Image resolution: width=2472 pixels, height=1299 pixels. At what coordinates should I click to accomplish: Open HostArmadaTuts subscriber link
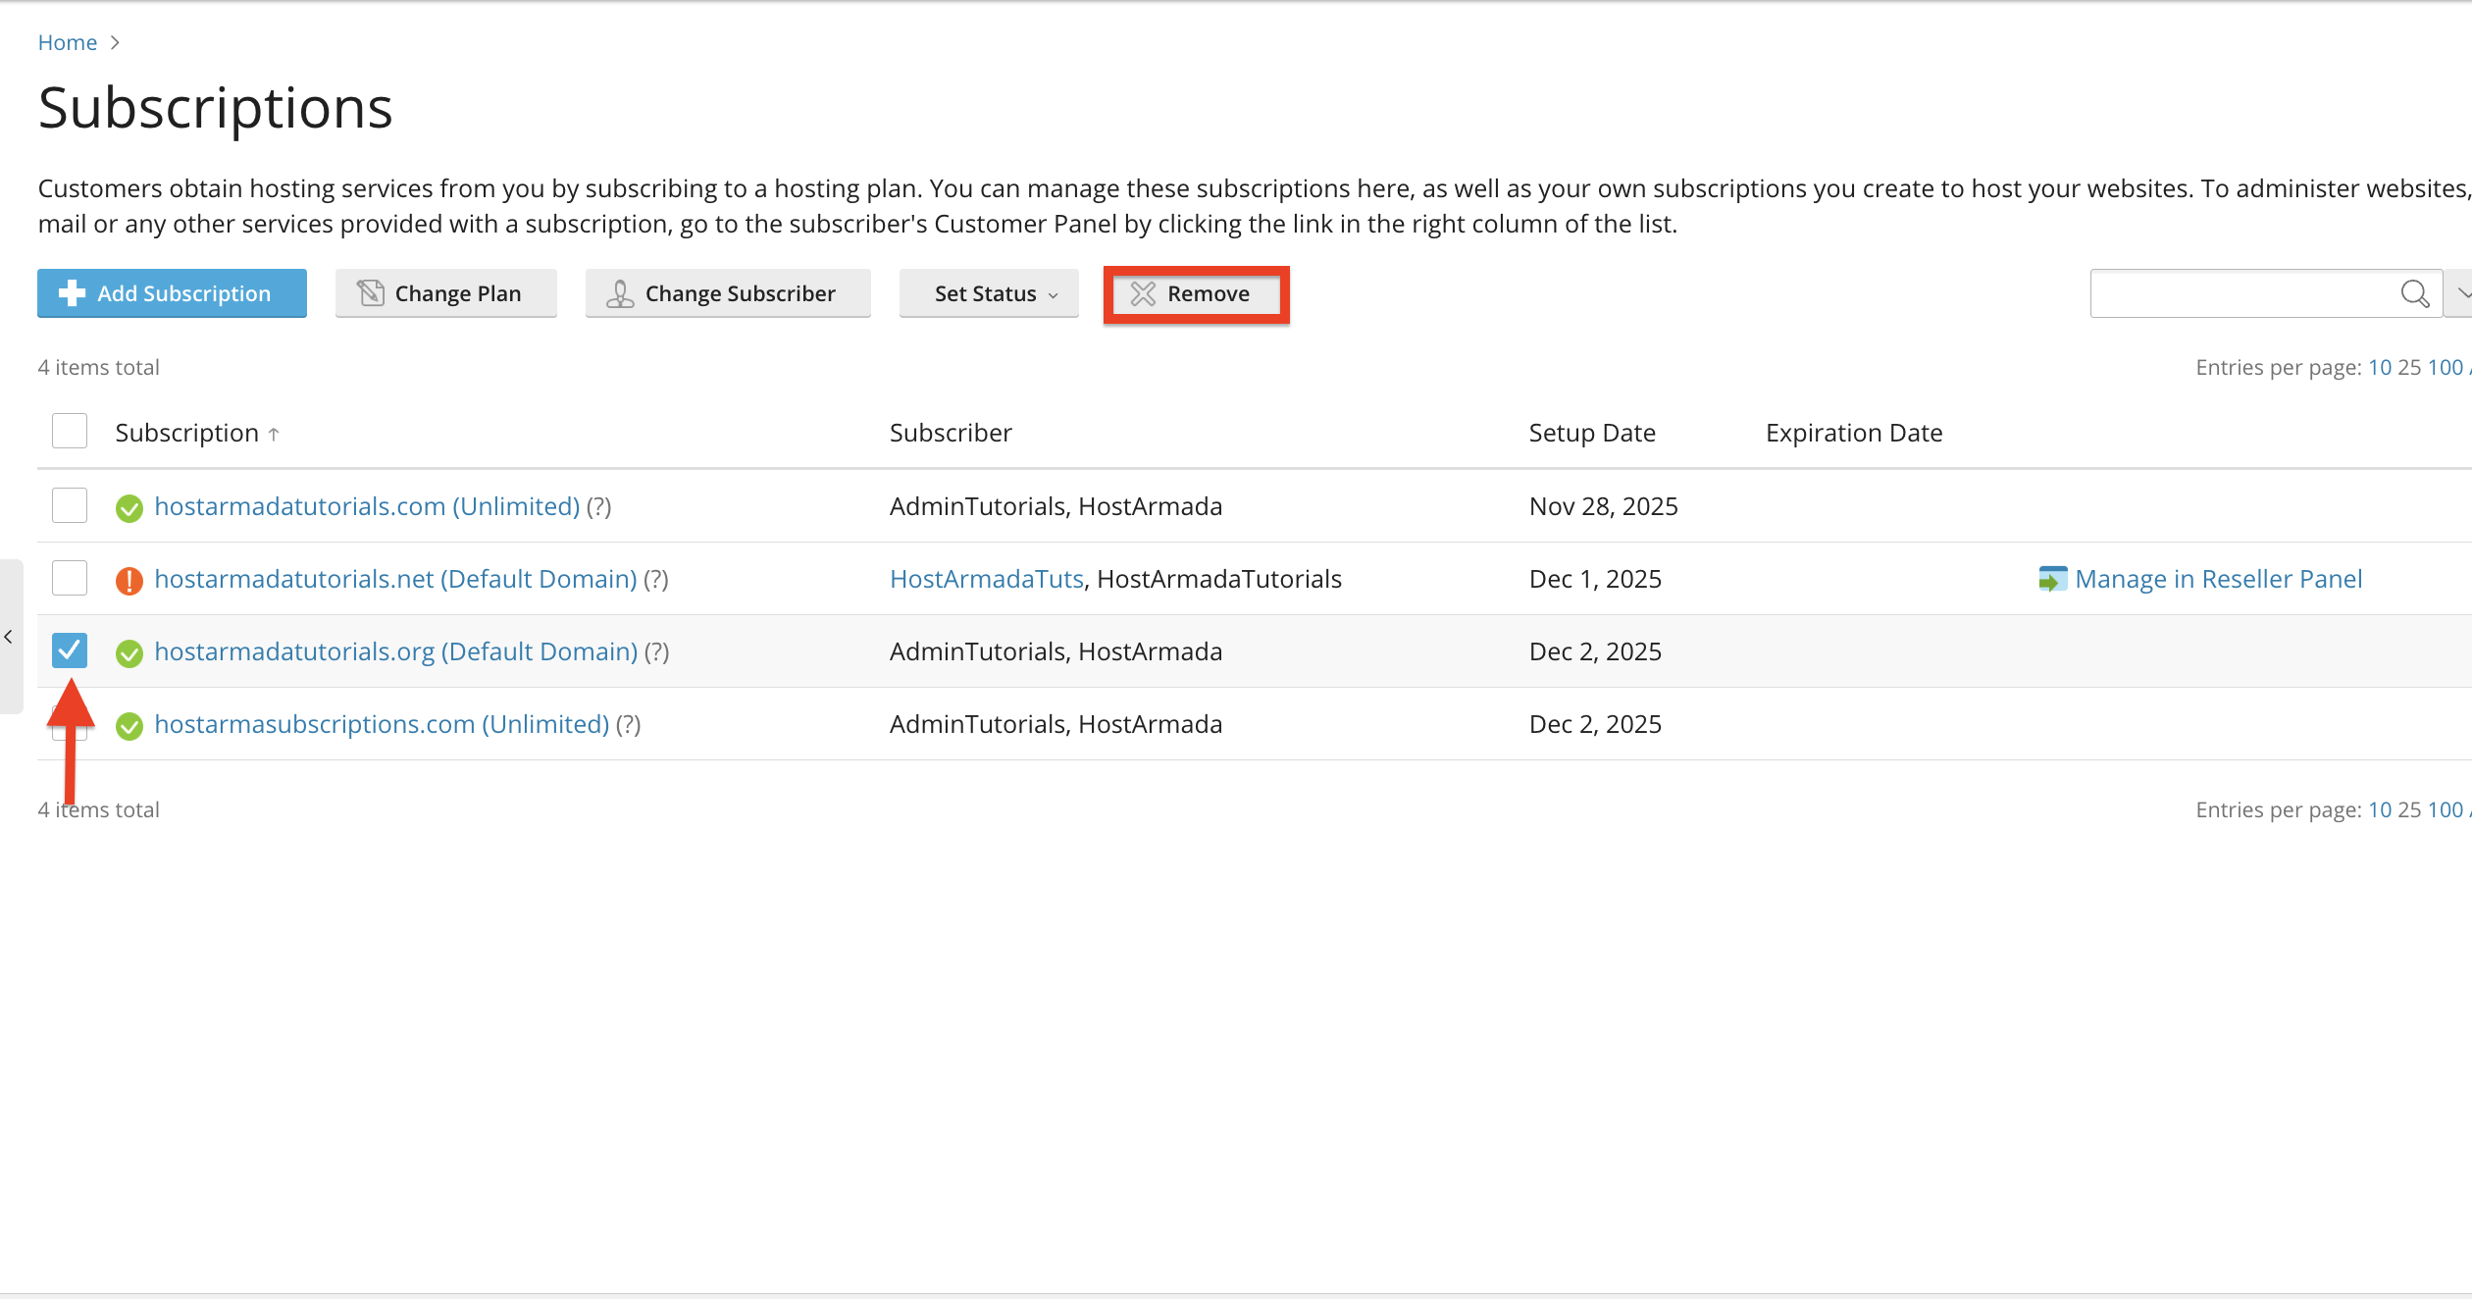click(x=987, y=579)
